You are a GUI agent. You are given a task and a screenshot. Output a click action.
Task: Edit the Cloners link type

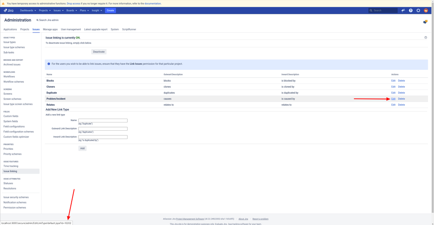(393, 87)
